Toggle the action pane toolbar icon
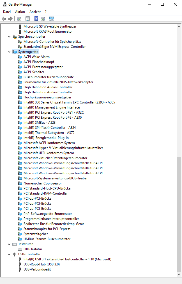Viewport: 182px width, 284px height. click(43, 19)
